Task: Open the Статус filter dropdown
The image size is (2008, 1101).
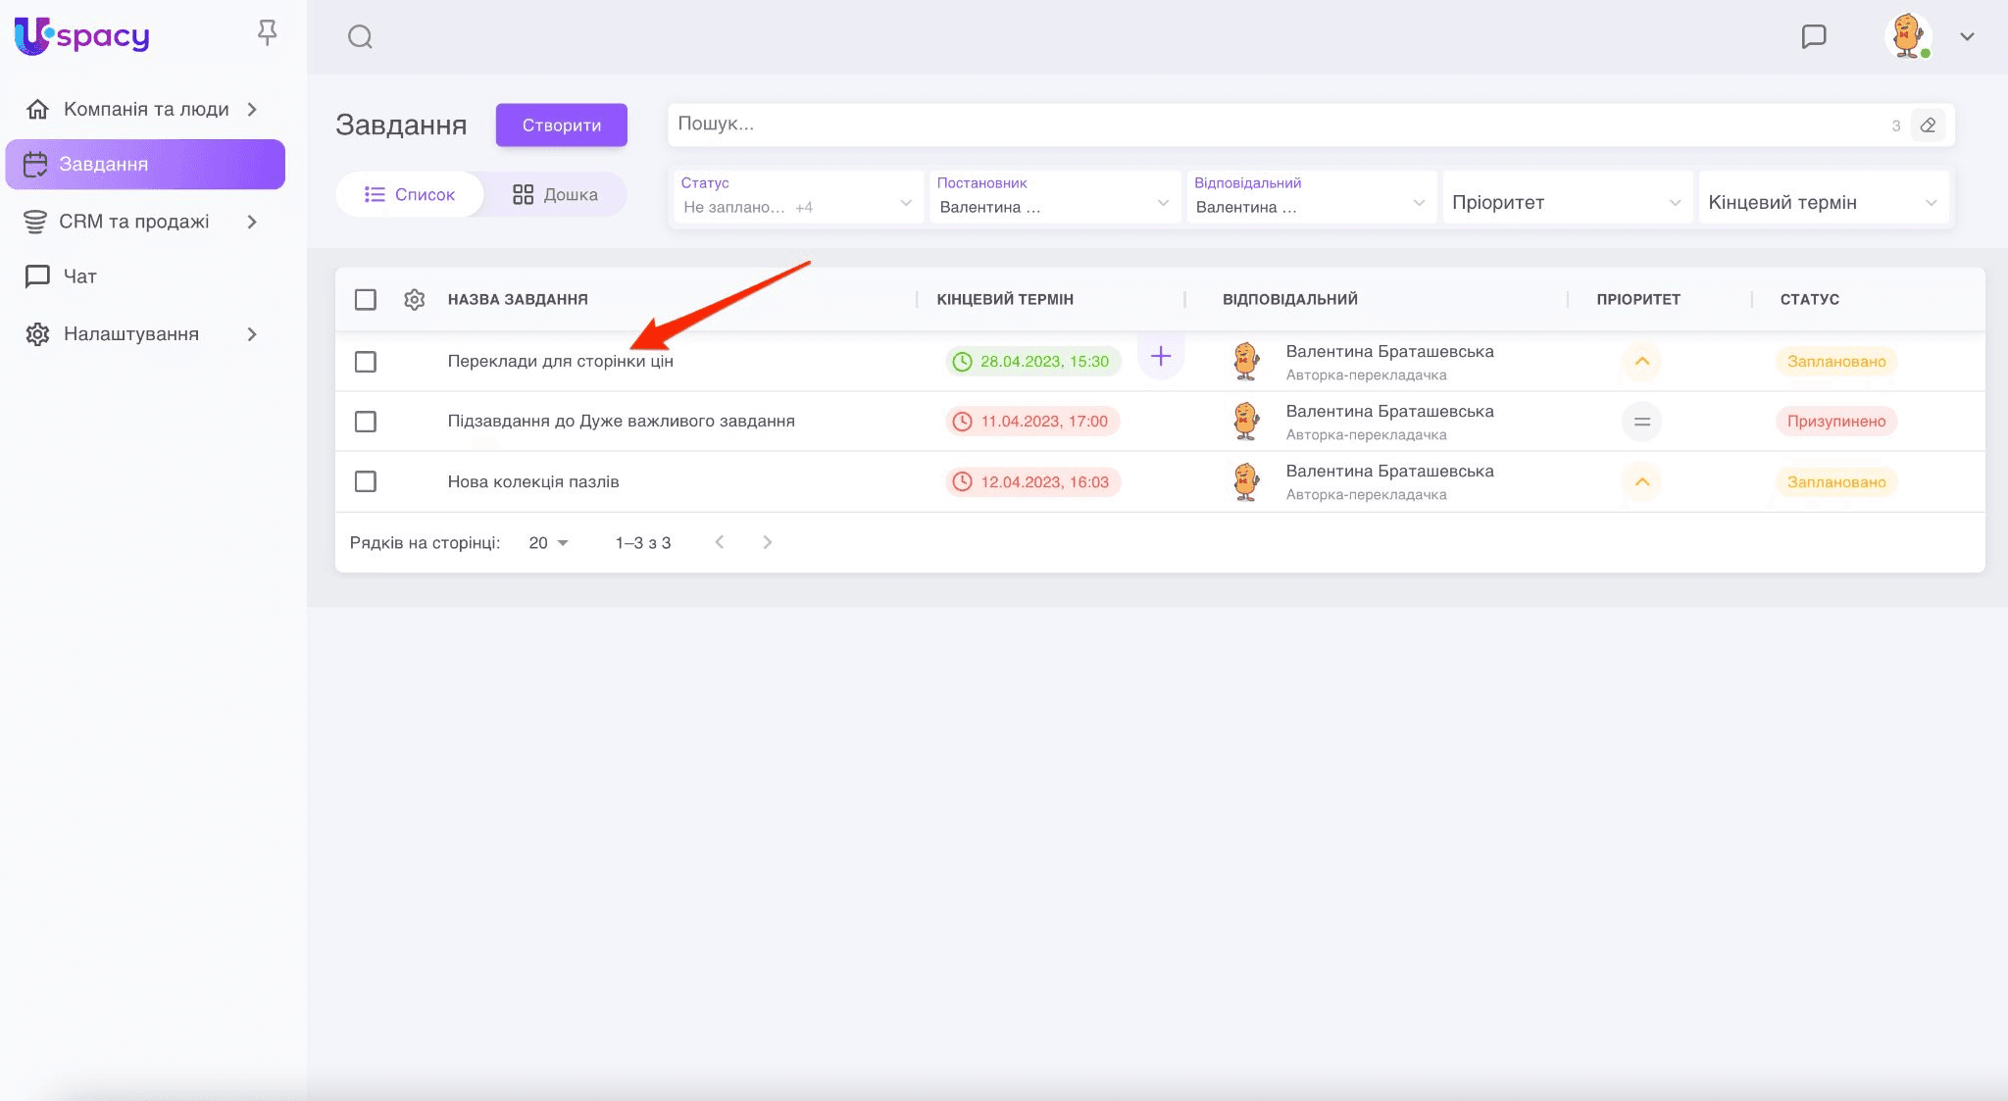Action: tap(797, 197)
